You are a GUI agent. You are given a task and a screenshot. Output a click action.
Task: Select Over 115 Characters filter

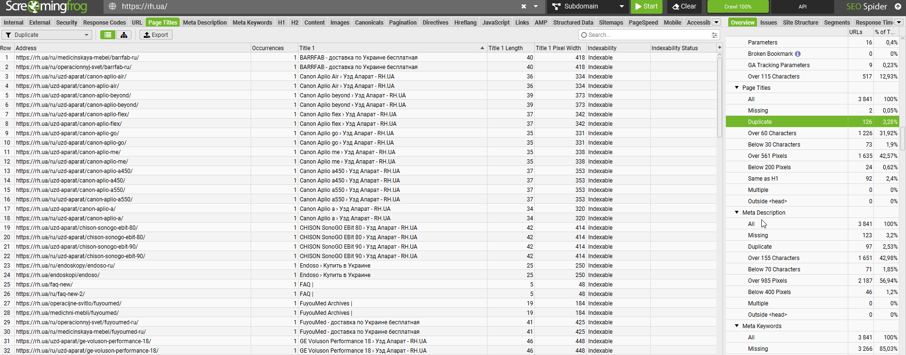coord(812,77)
